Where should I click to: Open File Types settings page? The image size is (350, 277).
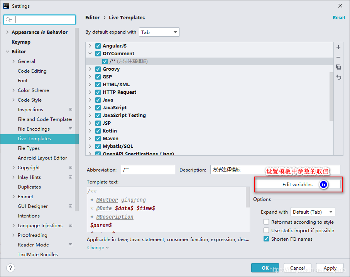(x=29, y=148)
